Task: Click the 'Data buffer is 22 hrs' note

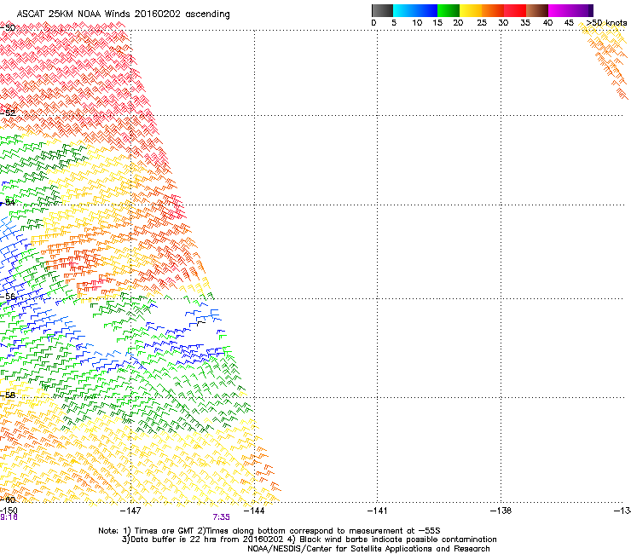Action: 309,540
